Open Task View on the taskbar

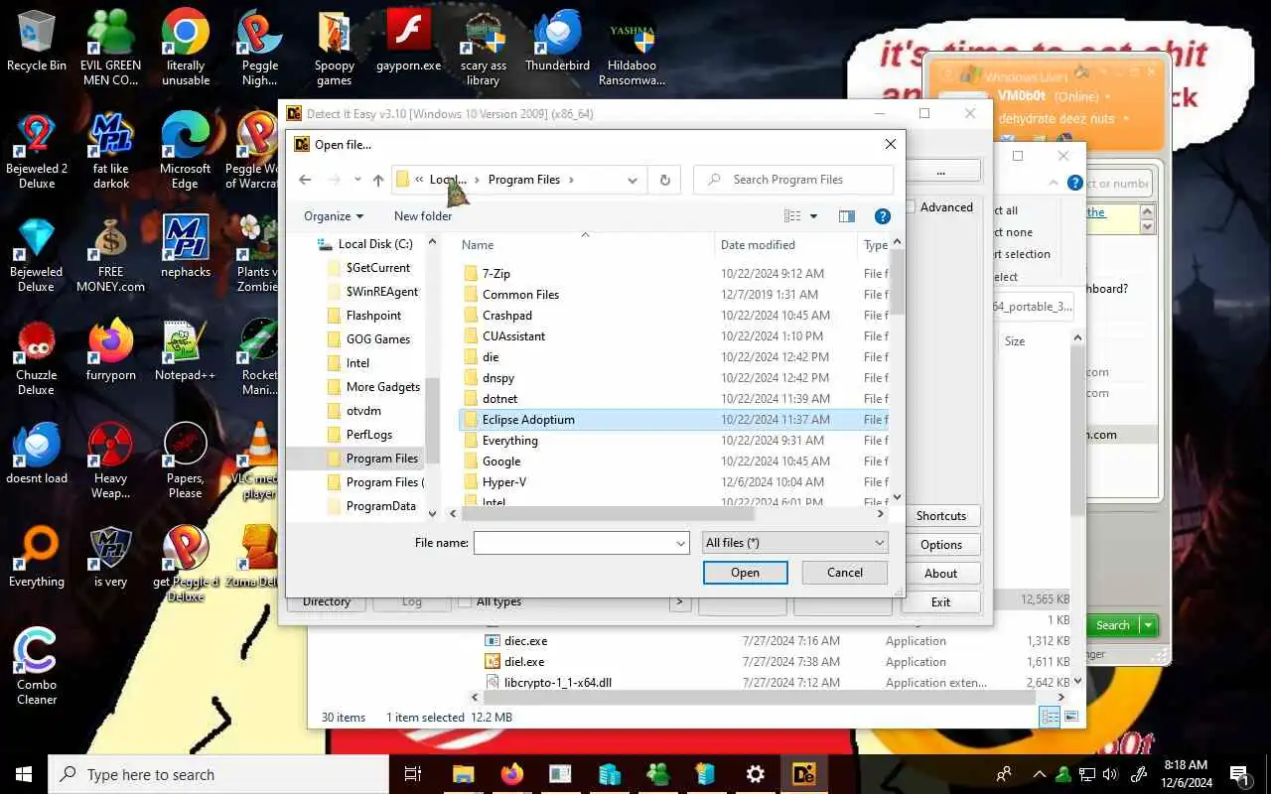coord(413,774)
